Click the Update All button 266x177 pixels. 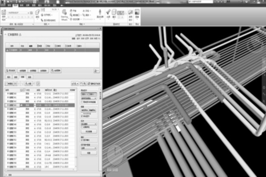[x=56, y=71]
